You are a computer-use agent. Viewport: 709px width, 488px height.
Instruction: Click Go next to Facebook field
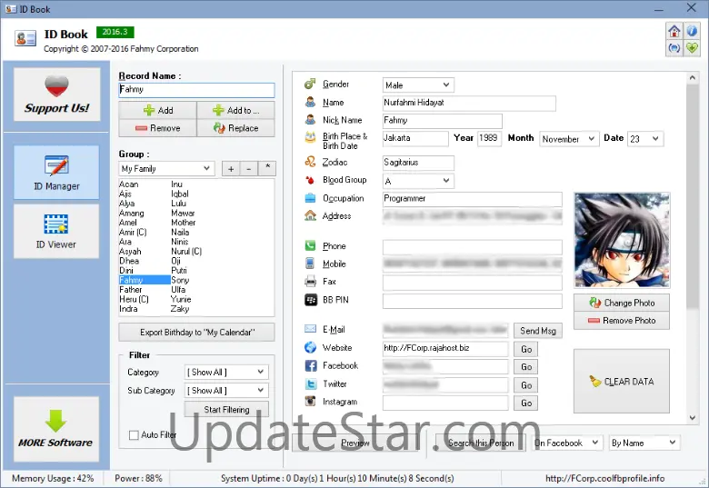point(526,367)
